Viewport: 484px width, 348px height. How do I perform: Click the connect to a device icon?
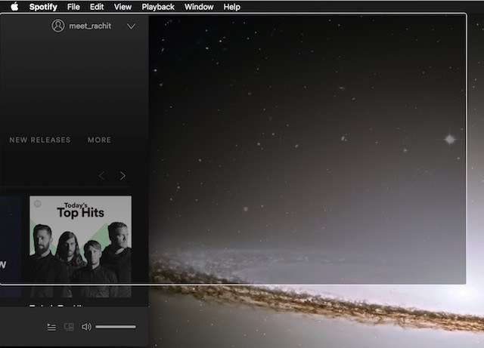pos(69,327)
